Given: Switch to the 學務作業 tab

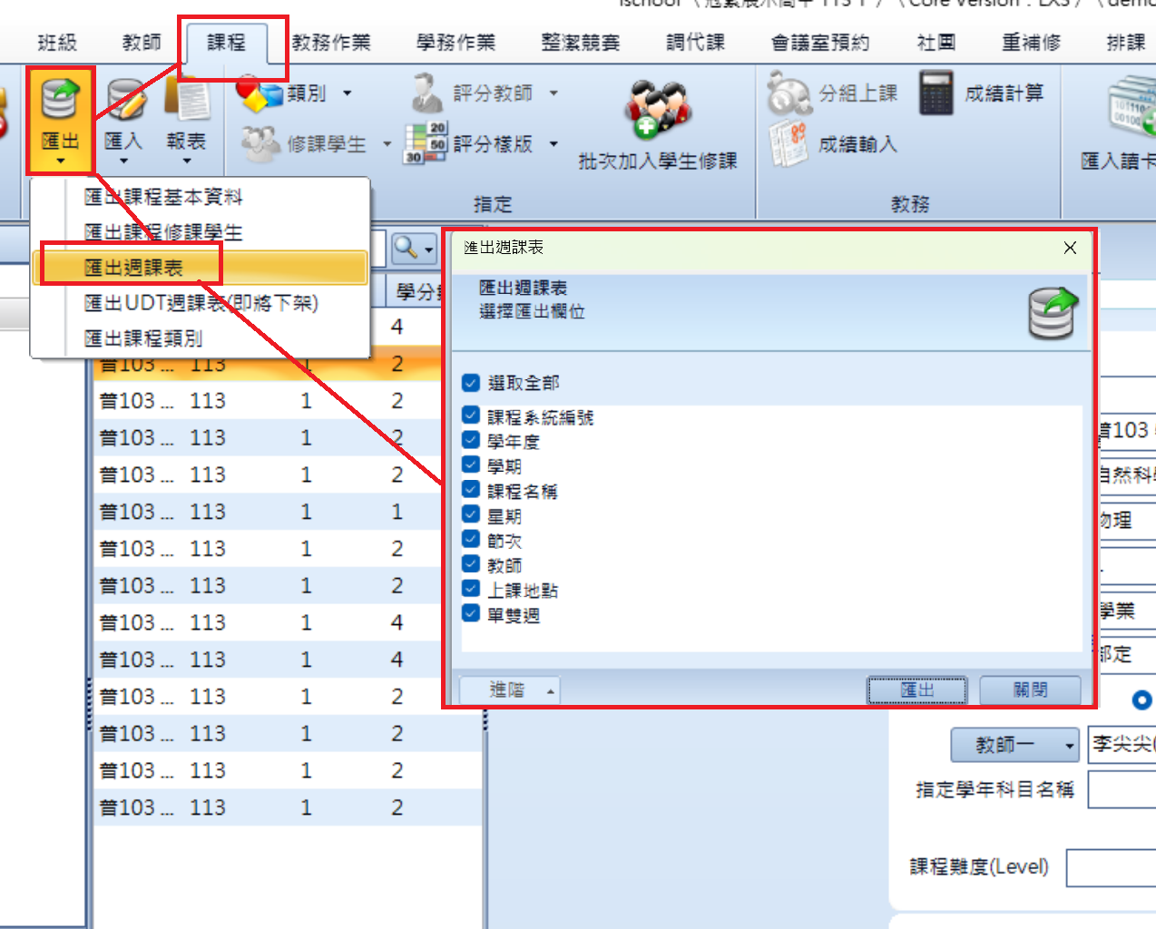Looking at the screenshot, I should point(456,43).
